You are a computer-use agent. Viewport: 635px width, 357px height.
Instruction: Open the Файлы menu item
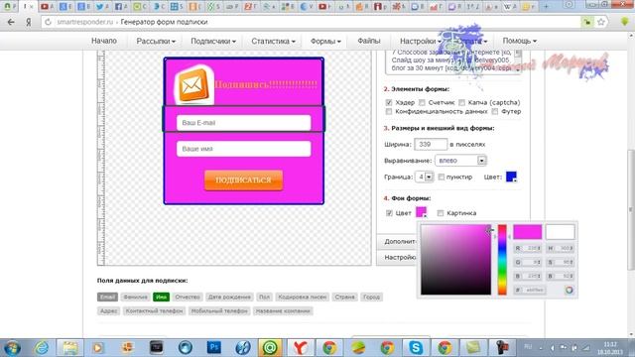point(369,41)
